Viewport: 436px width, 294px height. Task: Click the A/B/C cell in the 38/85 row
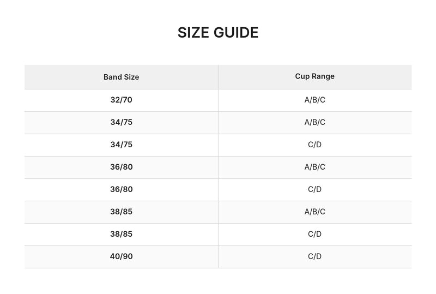[x=315, y=212]
